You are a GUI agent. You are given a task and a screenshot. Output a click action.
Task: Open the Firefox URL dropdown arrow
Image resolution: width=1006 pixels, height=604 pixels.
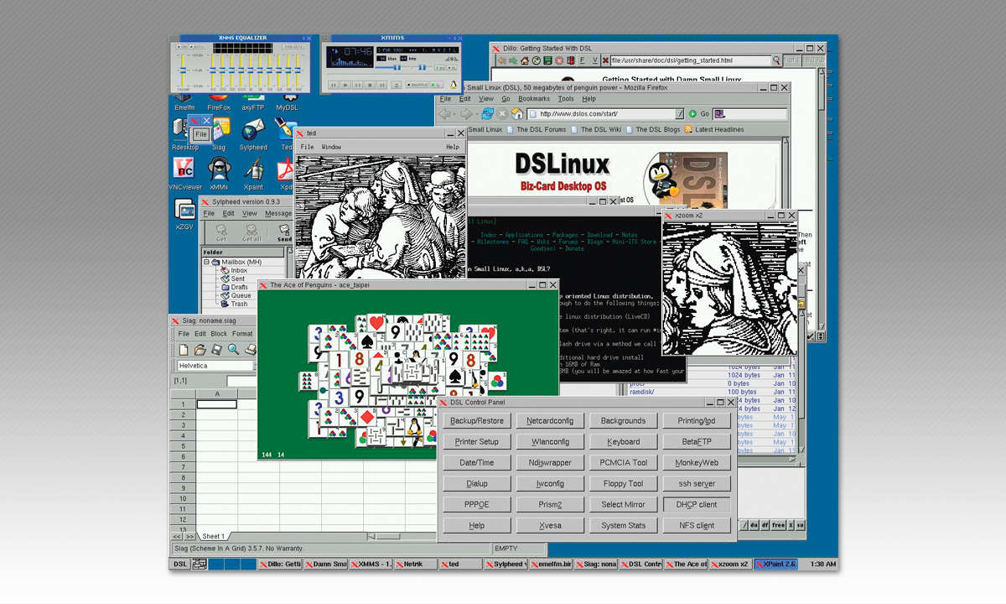pos(679,113)
